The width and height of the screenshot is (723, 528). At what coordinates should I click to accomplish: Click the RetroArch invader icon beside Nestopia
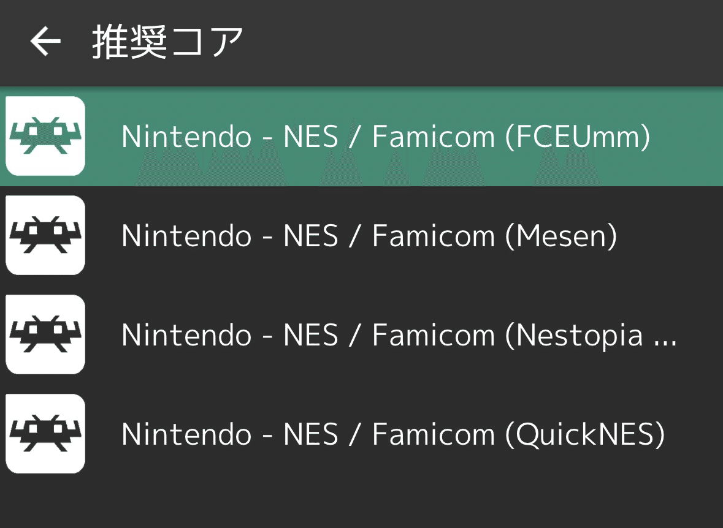click(x=45, y=334)
